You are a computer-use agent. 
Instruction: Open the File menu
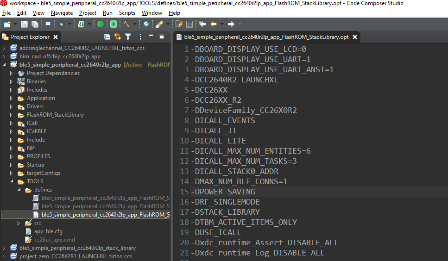pos(6,13)
